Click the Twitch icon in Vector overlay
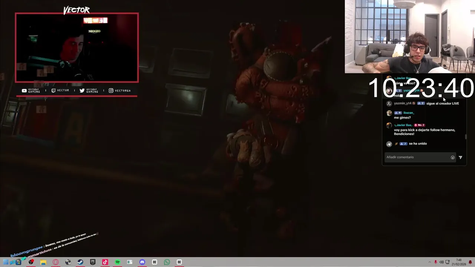Screen dimensions: 475x267 pos(53,90)
